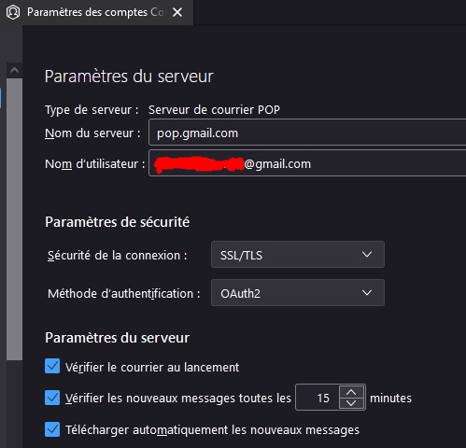This screenshot has height=448, width=466.
Task: Click the Vérifier le courrier au lancement label
Action: point(152,368)
